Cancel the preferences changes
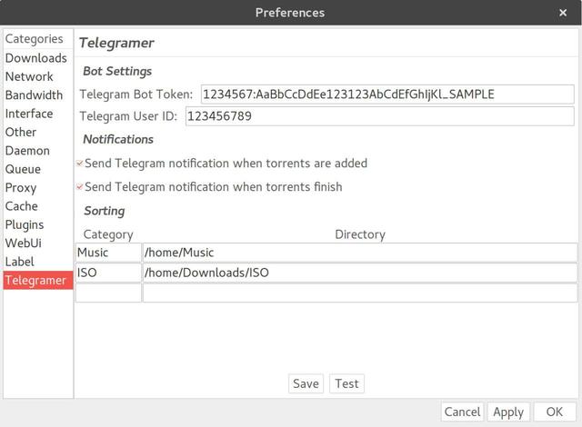 (462, 412)
